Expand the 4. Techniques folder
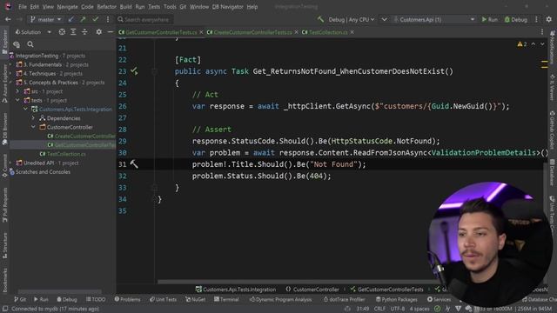Image resolution: width=557 pixels, height=313 pixels. [10, 73]
